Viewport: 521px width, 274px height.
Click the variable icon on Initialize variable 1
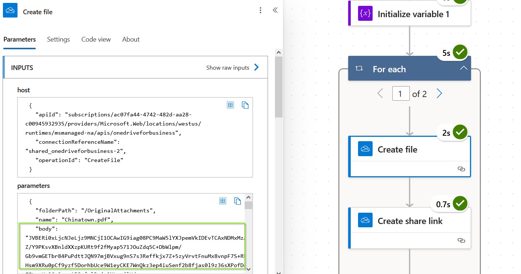pyautogui.click(x=365, y=13)
